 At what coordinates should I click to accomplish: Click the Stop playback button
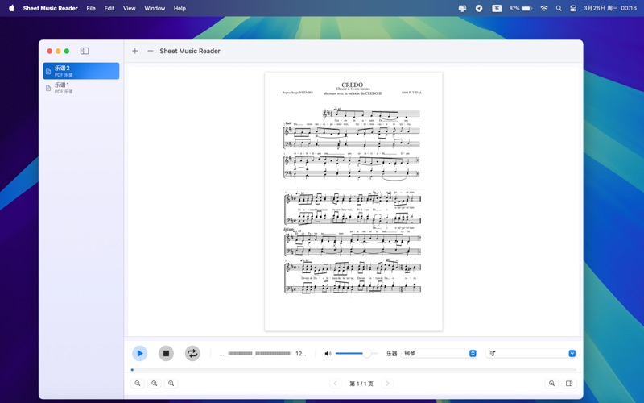point(166,353)
